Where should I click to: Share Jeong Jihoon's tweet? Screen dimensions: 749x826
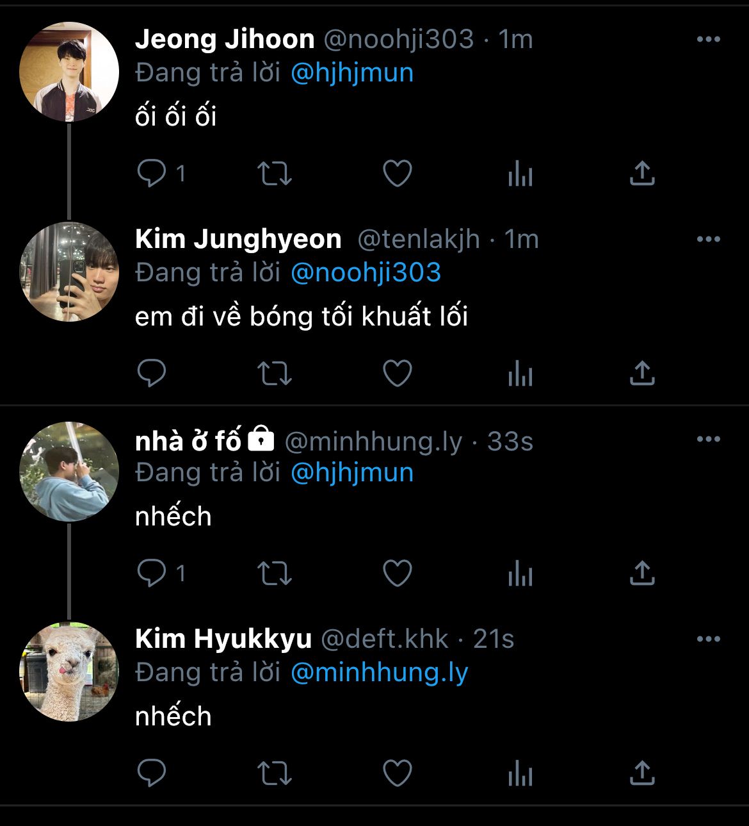[x=642, y=174]
